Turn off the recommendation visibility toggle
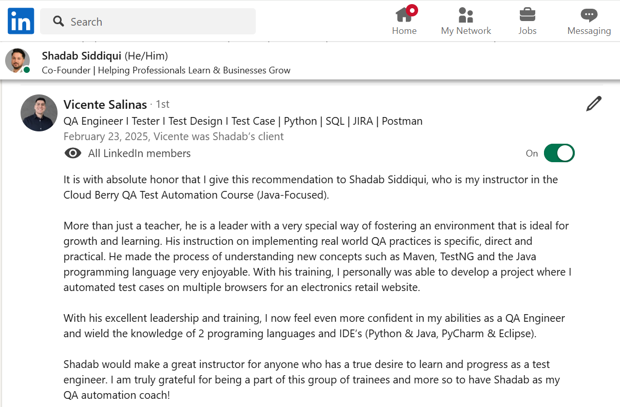Image resolution: width=620 pixels, height=407 pixels. click(559, 153)
